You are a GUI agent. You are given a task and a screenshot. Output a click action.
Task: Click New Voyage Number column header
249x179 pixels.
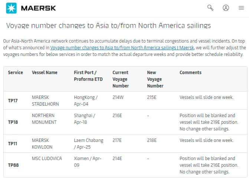(x=155, y=79)
